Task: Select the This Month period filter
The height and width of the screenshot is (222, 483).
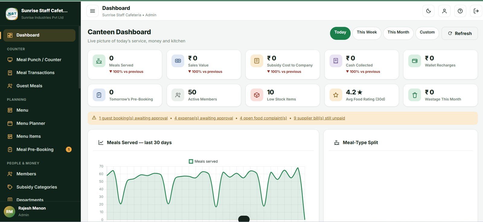Action: tap(398, 33)
